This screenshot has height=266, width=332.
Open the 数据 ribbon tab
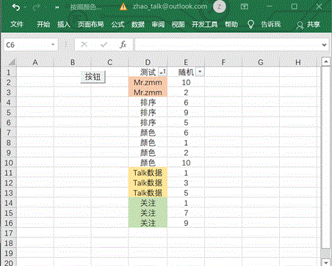coord(138,24)
